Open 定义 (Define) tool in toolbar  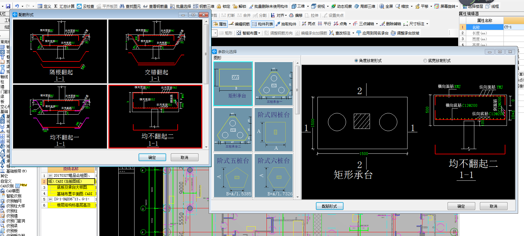coord(44,6)
